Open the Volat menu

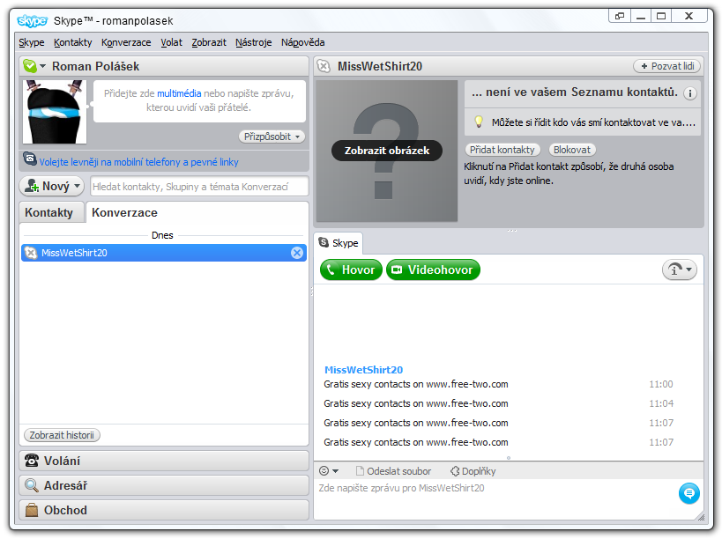171,42
